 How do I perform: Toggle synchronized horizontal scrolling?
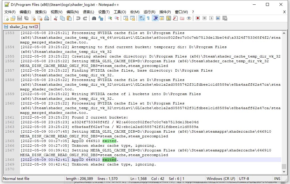pyautogui.click(x=133, y=18)
